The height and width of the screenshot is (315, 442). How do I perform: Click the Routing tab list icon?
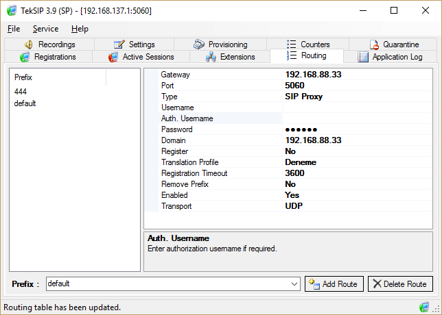pos(292,55)
